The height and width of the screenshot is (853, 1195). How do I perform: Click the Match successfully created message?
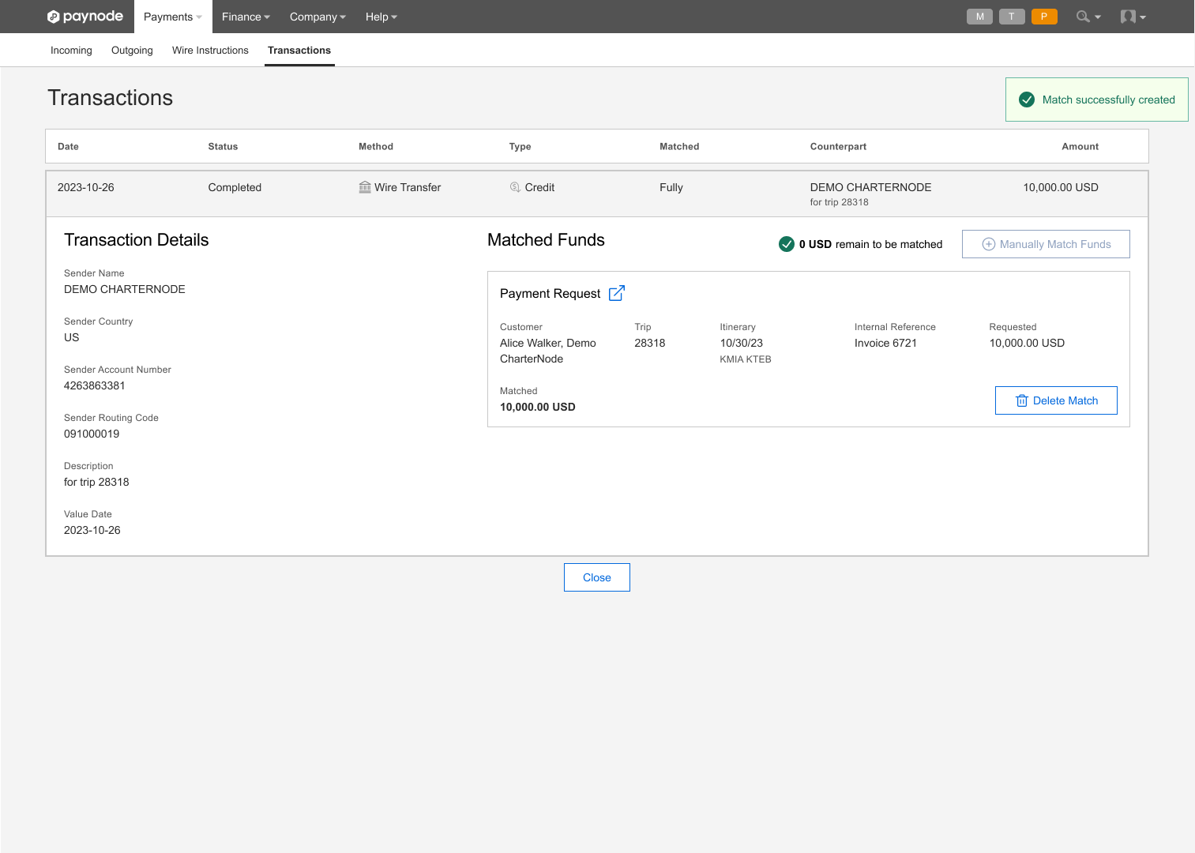click(x=1108, y=100)
